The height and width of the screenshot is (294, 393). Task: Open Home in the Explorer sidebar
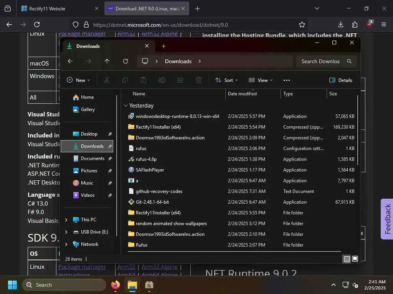coord(87,97)
